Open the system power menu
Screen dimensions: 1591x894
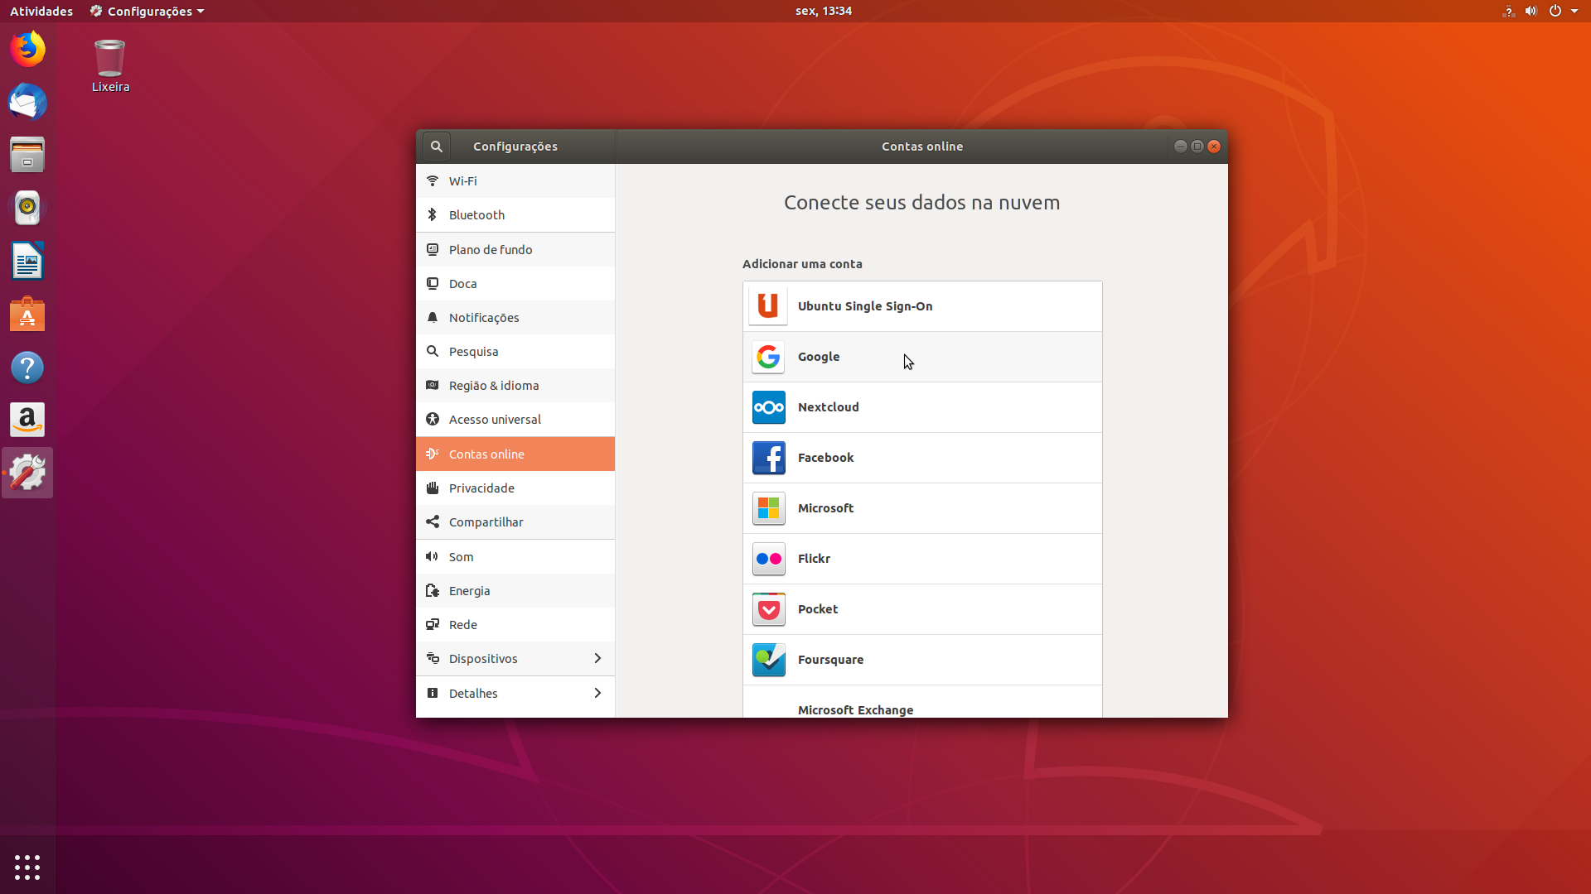coord(1562,11)
